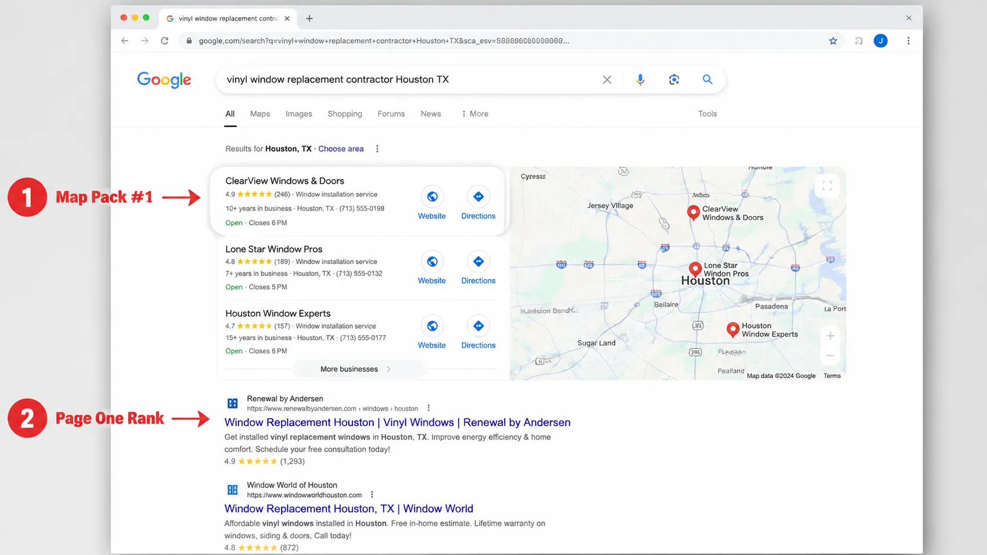Zoom in on the map
This screenshot has width=987, height=555.
[830, 336]
